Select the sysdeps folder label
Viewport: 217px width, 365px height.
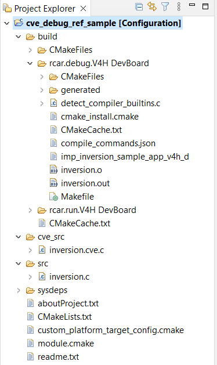tap(52, 290)
